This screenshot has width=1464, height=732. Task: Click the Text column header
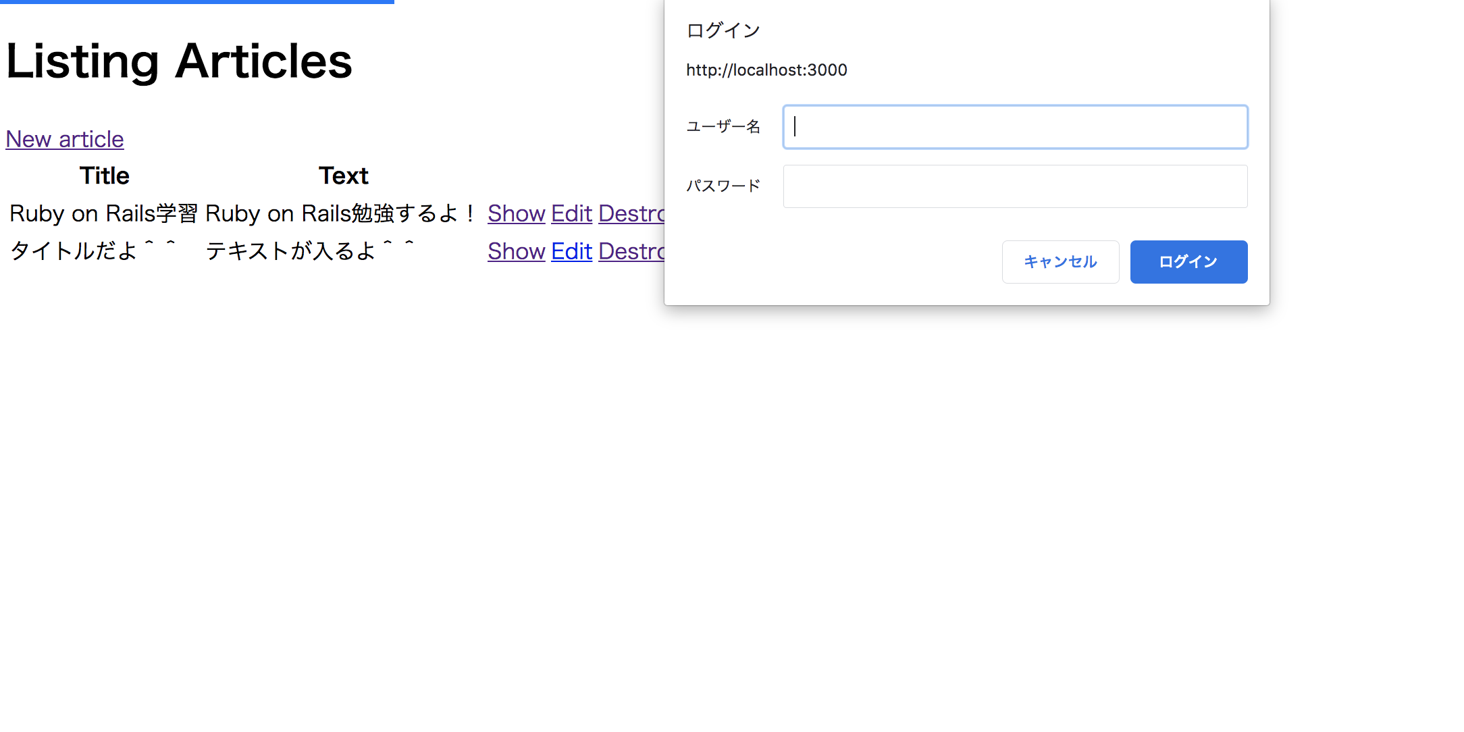click(x=343, y=176)
